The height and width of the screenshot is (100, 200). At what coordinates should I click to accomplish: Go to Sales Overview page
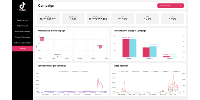point(22,20)
